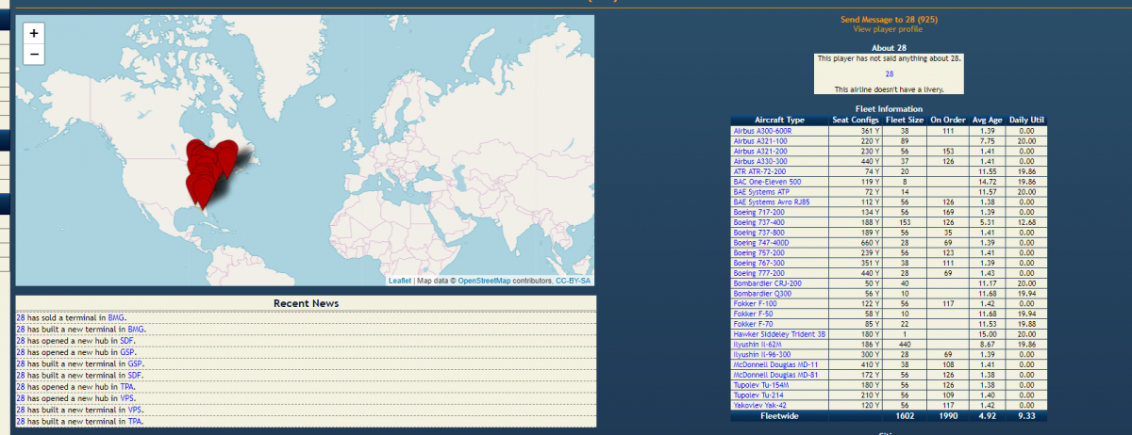
Task: Click the Recent News heading
Action: pos(306,303)
